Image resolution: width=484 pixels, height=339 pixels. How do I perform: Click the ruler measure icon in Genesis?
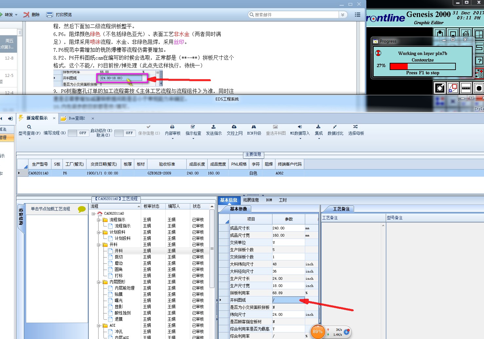point(466,88)
